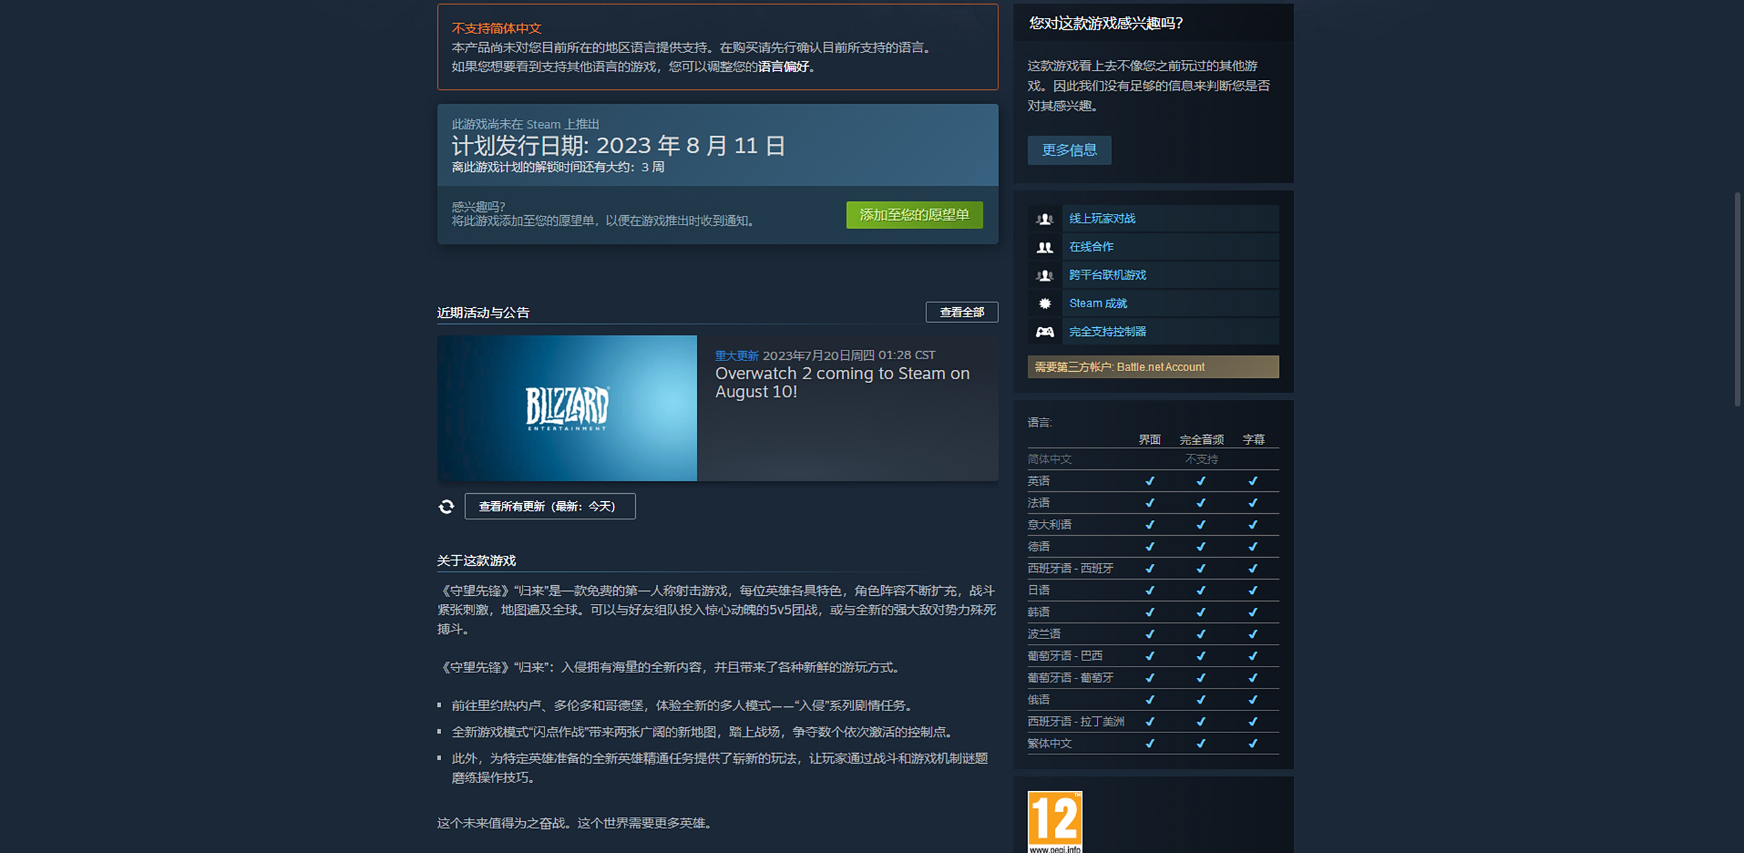Click the 意大利语 language row label

(x=1050, y=524)
